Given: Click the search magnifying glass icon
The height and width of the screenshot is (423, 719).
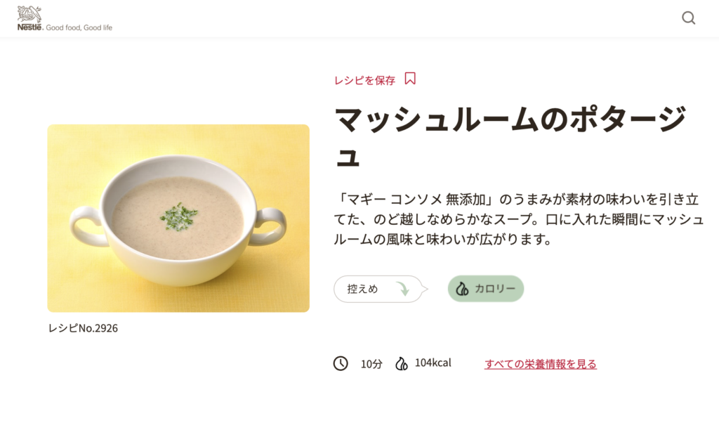Looking at the screenshot, I should pyautogui.click(x=689, y=18).
